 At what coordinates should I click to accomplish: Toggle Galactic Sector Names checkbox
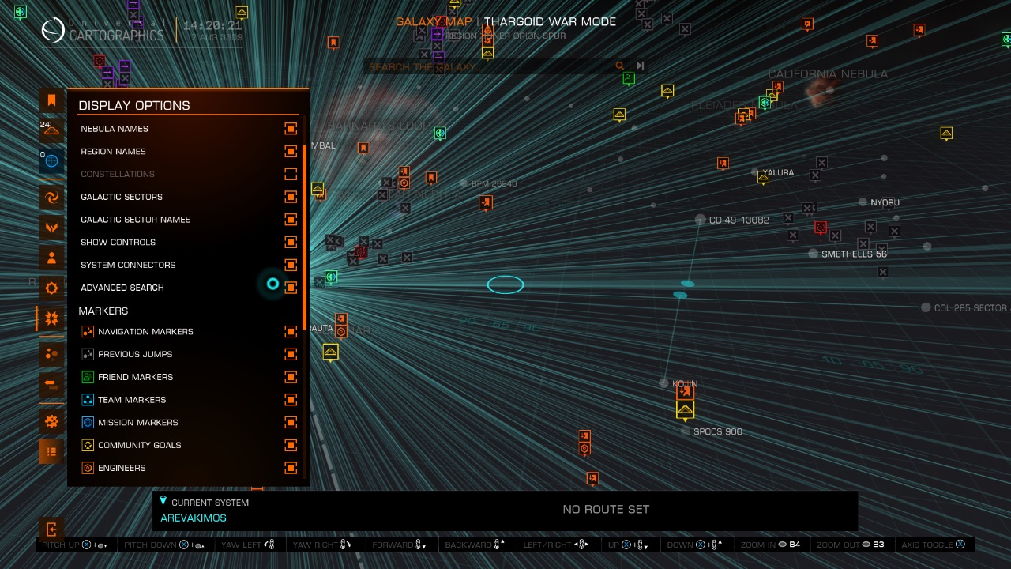(x=291, y=220)
